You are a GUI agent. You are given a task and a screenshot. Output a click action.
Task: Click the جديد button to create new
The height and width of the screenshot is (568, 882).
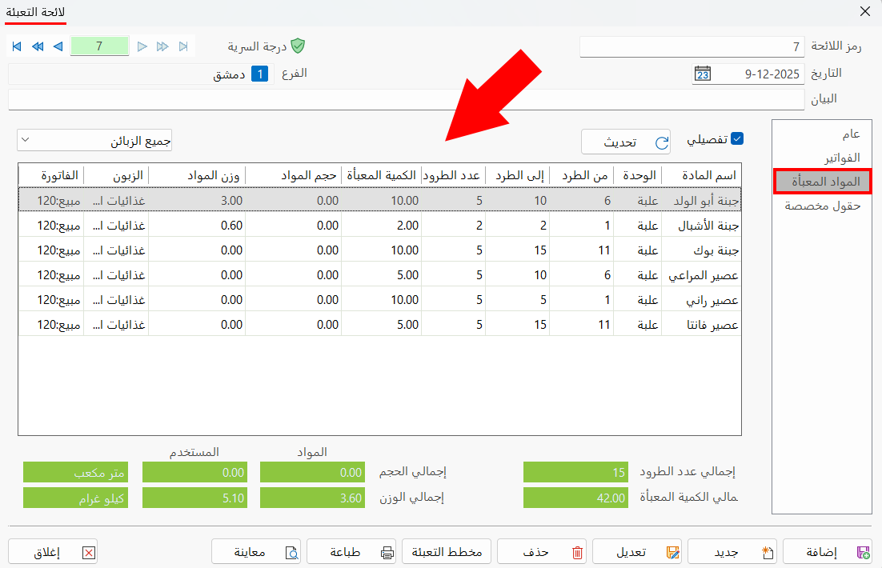732,551
